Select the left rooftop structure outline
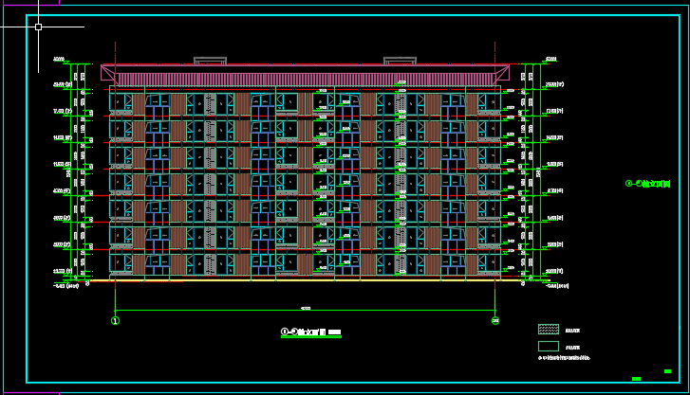This screenshot has width=690, height=395. pos(211,61)
